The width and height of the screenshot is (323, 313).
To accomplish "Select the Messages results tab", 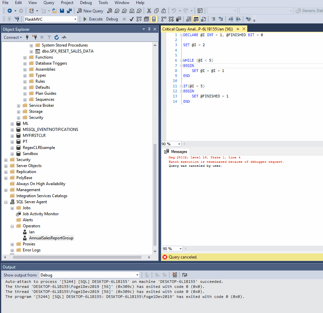I will tap(176, 152).
